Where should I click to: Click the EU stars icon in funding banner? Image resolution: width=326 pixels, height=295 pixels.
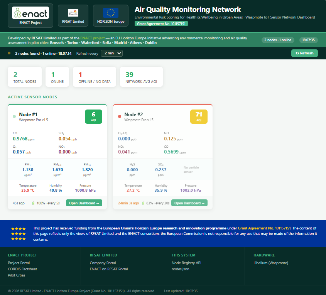click(18, 234)
